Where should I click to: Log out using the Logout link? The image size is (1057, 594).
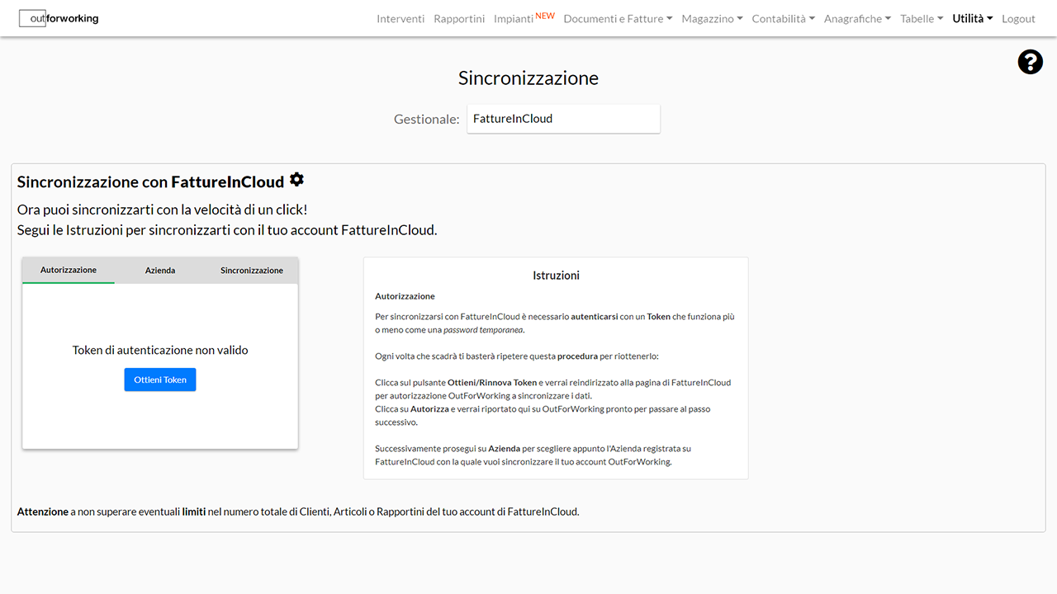(x=1018, y=19)
